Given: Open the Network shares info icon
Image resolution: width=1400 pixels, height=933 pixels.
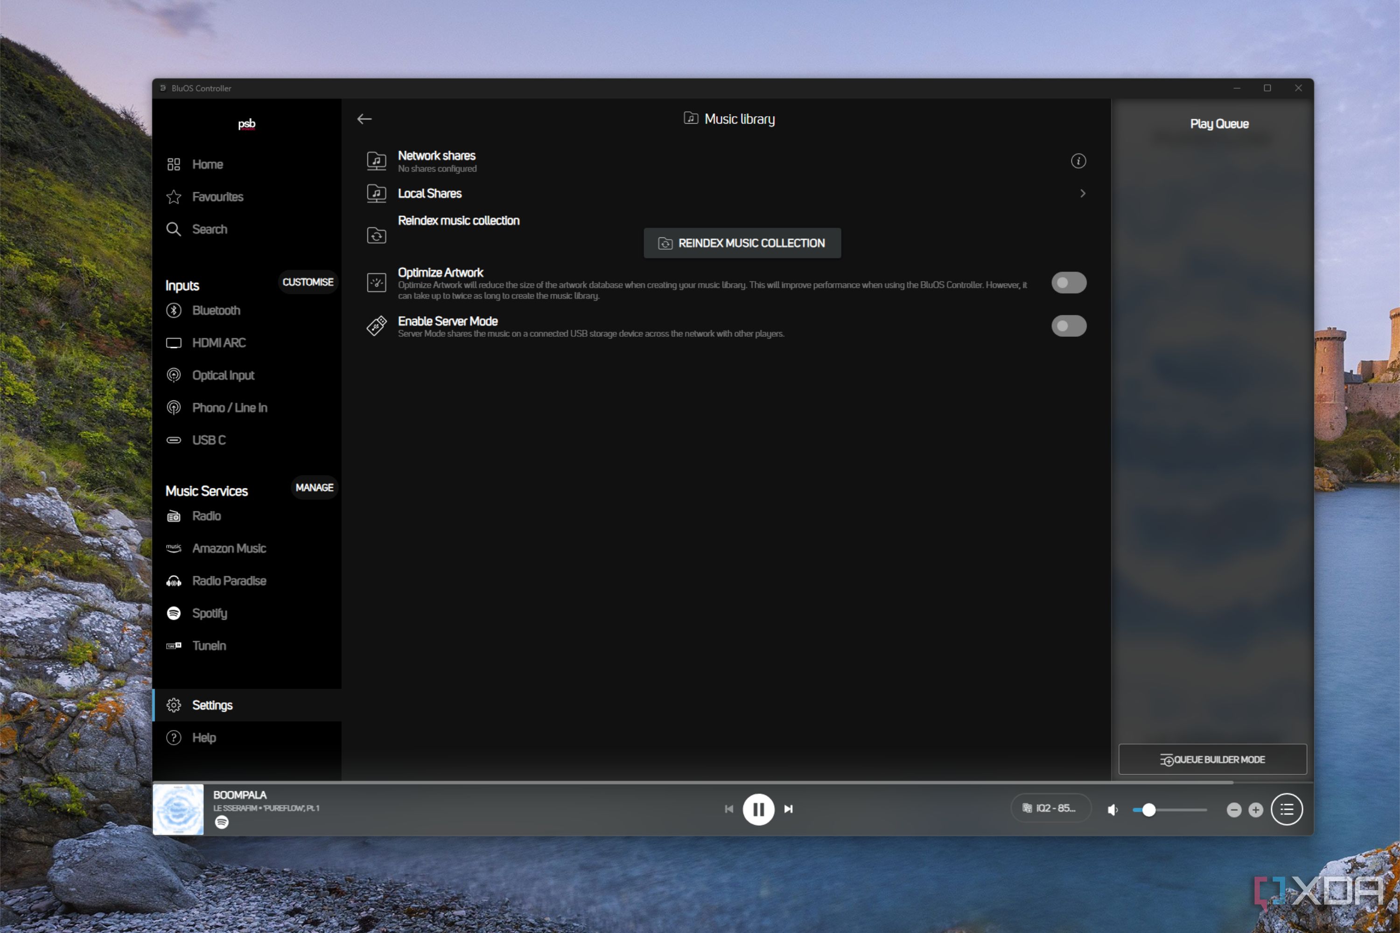Looking at the screenshot, I should [x=1078, y=161].
